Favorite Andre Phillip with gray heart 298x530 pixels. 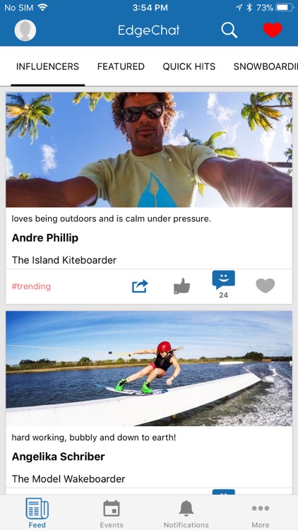(266, 286)
